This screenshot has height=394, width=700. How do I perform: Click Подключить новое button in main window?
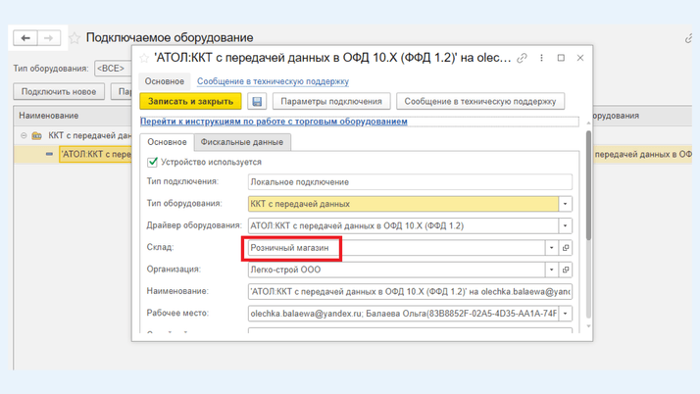(59, 91)
